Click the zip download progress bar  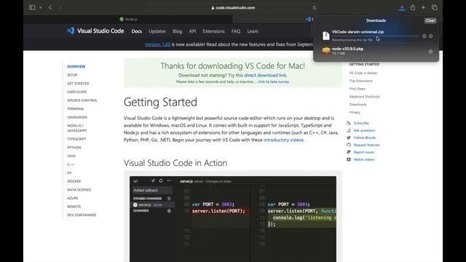376,36
